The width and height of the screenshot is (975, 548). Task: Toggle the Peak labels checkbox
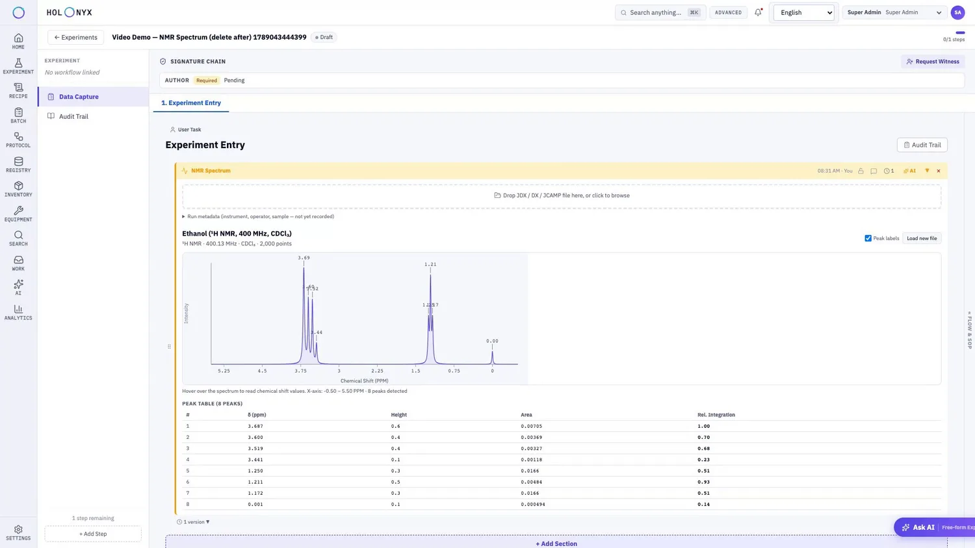click(x=868, y=238)
